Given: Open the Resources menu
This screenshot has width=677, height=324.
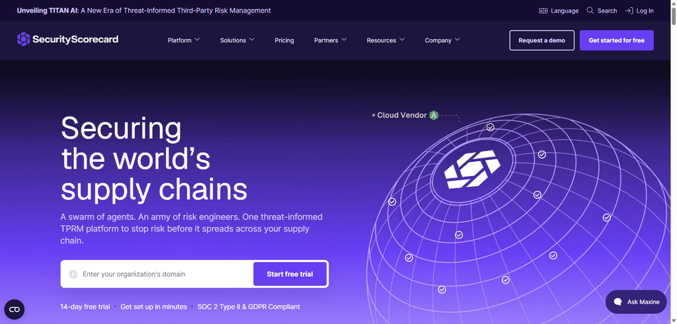Looking at the screenshot, I should (386, 40).
